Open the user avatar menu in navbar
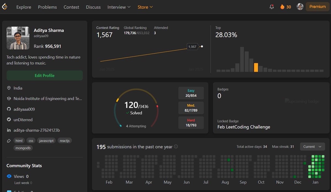The width and height of the screenshot is (331, 192). (300, 7)
